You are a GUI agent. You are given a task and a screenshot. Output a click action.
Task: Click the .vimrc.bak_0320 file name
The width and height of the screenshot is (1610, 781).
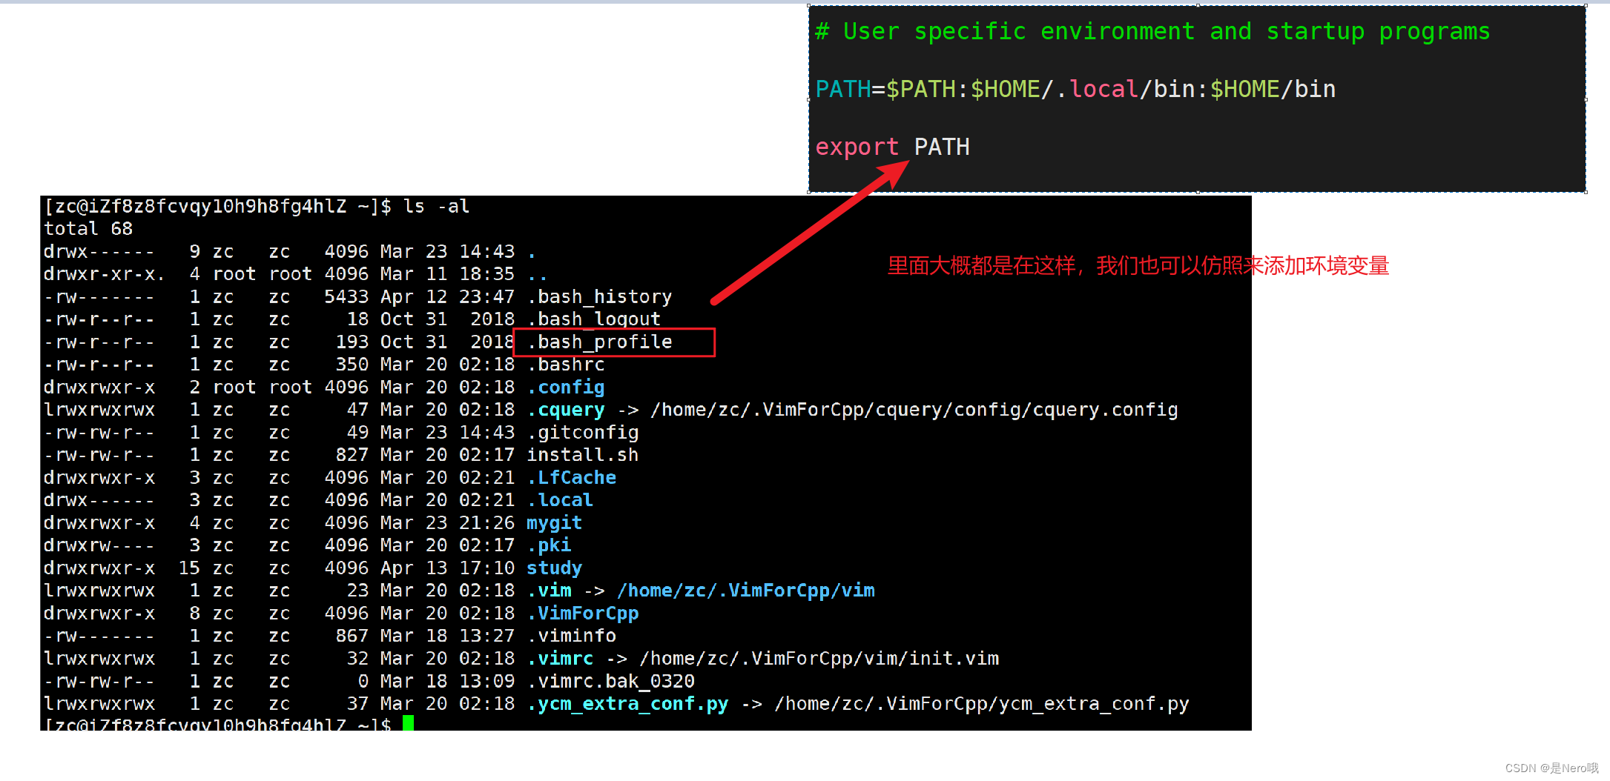click(x=611, y=681)
